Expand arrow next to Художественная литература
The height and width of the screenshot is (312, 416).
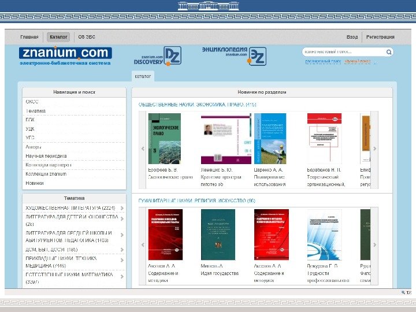[x=122, y=208]
